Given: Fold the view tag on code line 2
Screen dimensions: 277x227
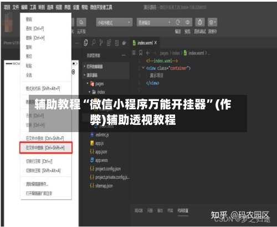Looking at the screenshot, I should pyautogui.click(x=143, y=68).
